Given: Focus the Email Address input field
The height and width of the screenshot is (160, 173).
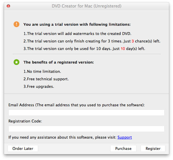Looking at the screenshot, I should (86, 113).
